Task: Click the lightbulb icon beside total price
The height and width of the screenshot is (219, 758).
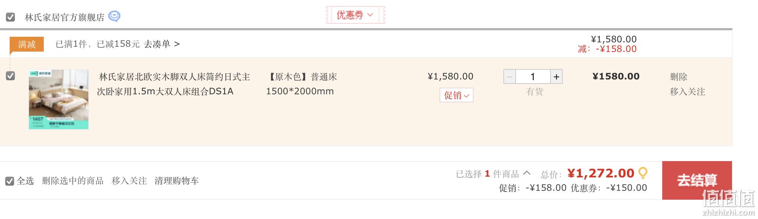Action: 643,173
